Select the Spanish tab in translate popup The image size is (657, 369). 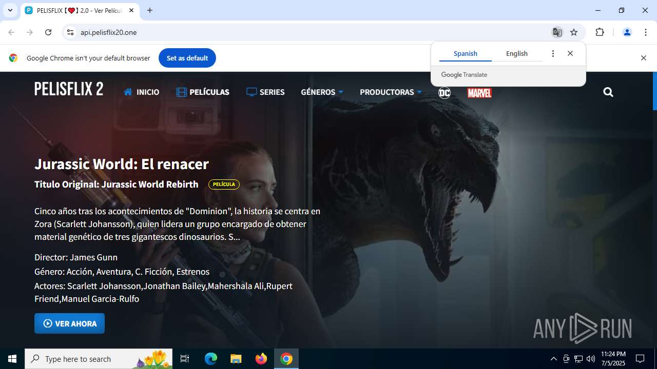point(466,53)
